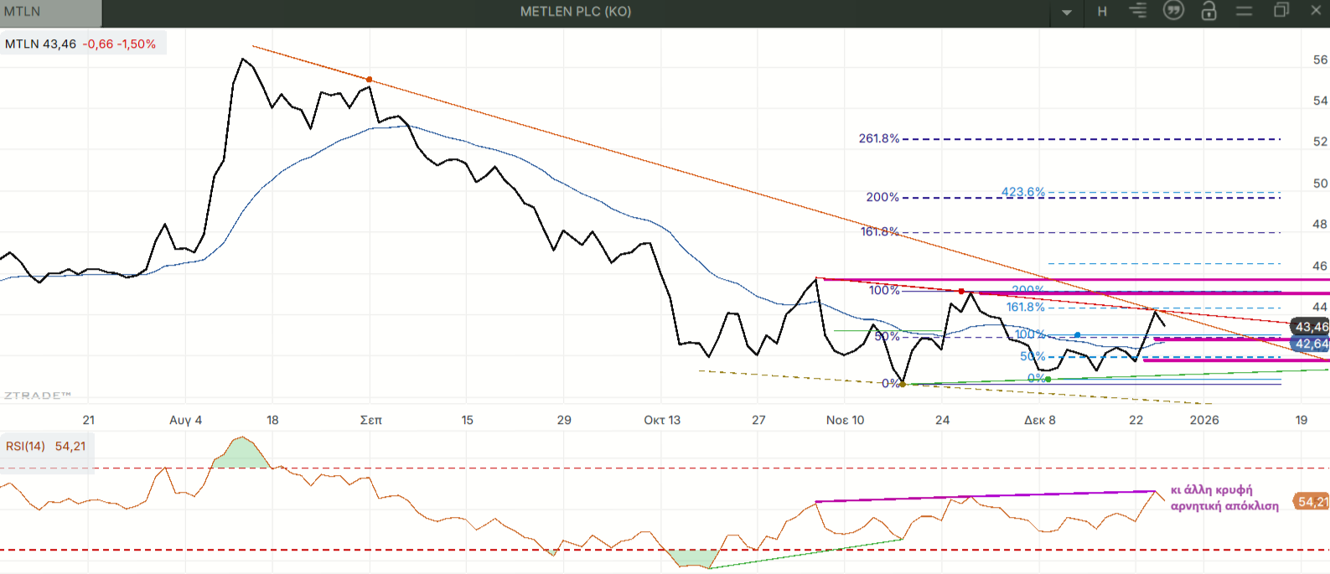Screen dimensions: 1330x574
Task: Open the two-line hamburger menu
Action: click(1244, 11)
